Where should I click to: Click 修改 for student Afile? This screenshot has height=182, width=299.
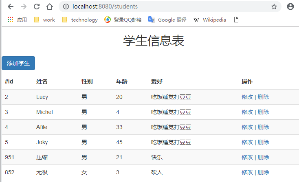pos(247,127)
